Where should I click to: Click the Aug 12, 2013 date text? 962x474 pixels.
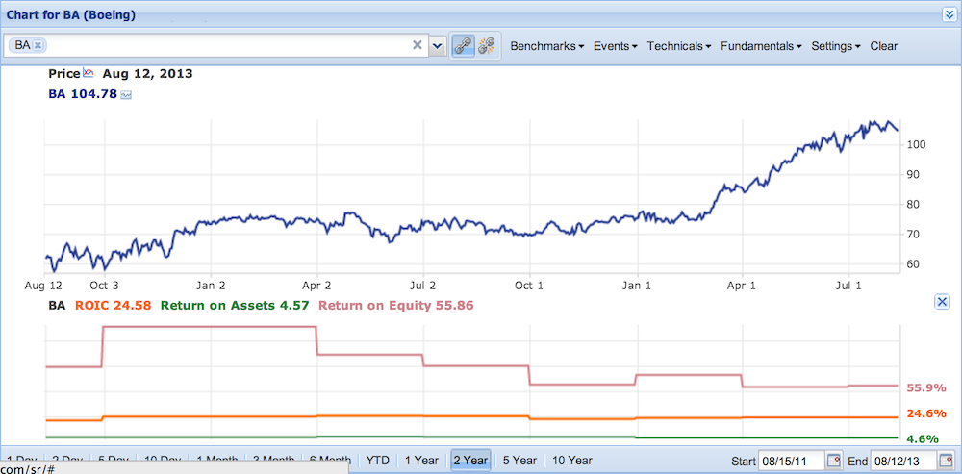tap(147, 74)
